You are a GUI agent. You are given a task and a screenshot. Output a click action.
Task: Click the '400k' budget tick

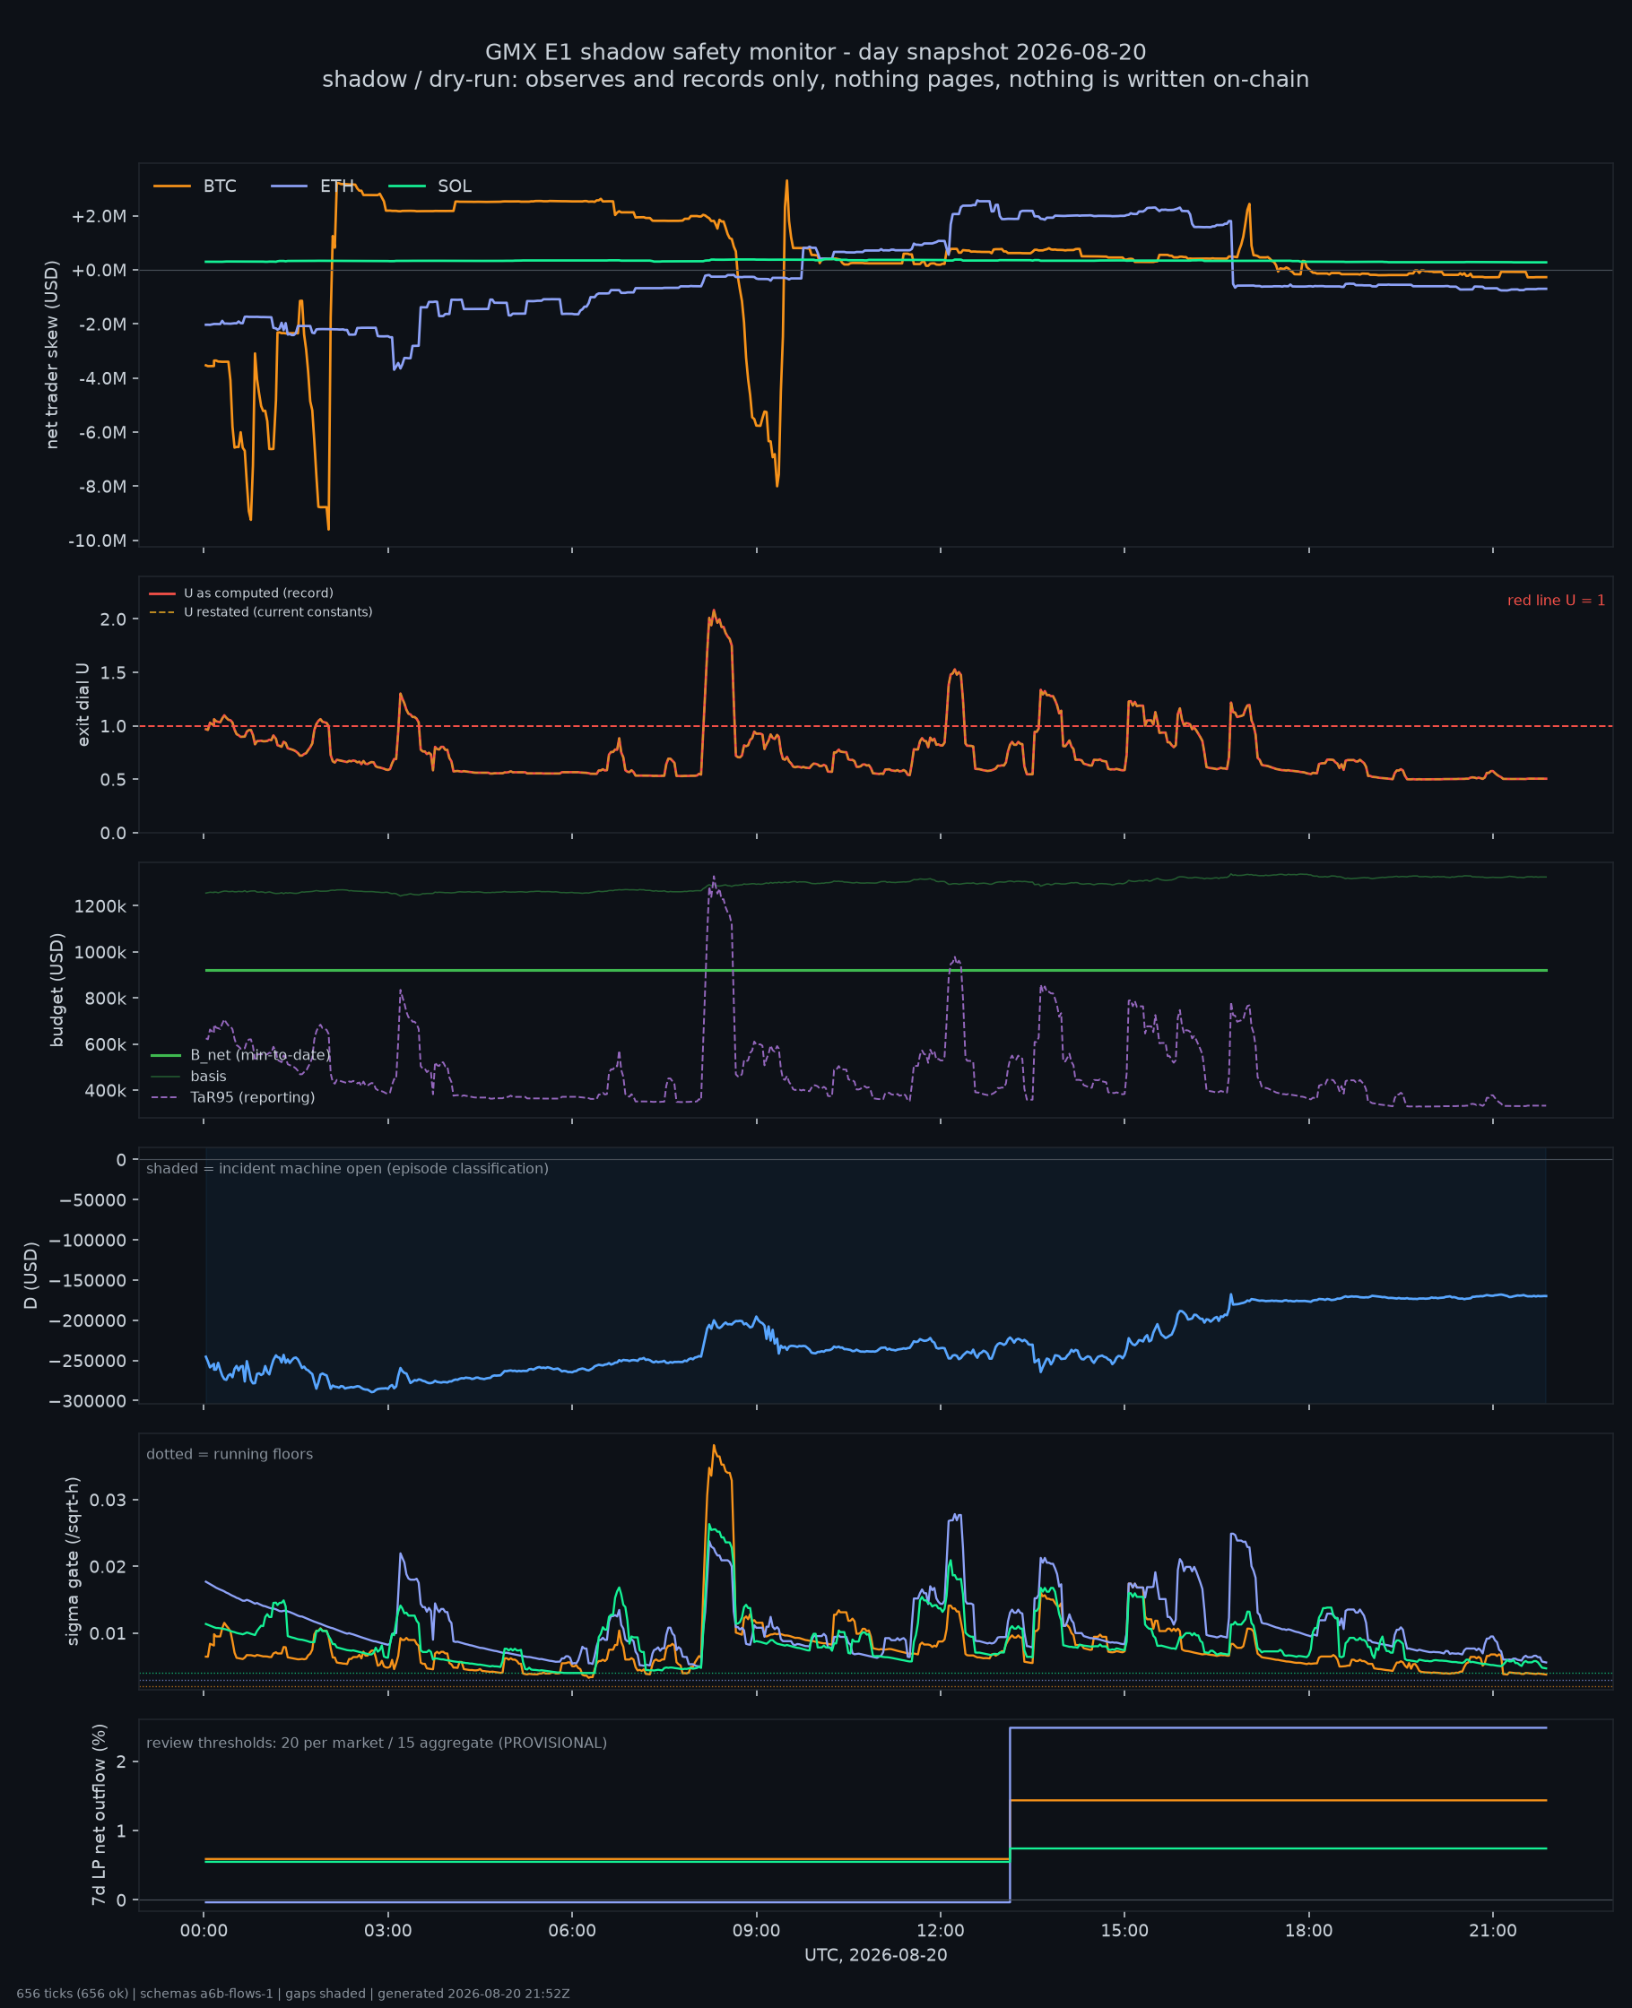click(x=105, y=1091)
